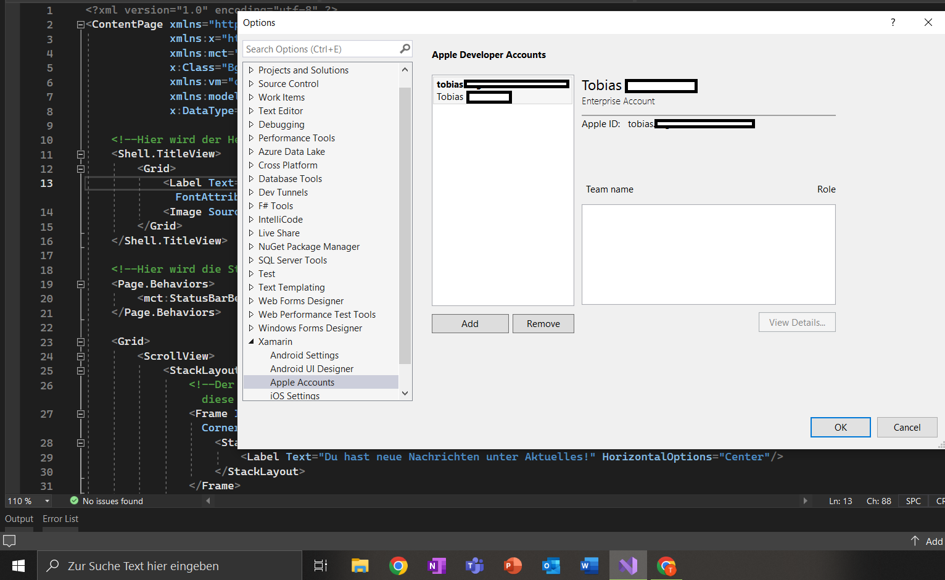This screenshot has height=580, width=945.
Task: Open Outlook from the taskbar
Action: pos(551,565)
